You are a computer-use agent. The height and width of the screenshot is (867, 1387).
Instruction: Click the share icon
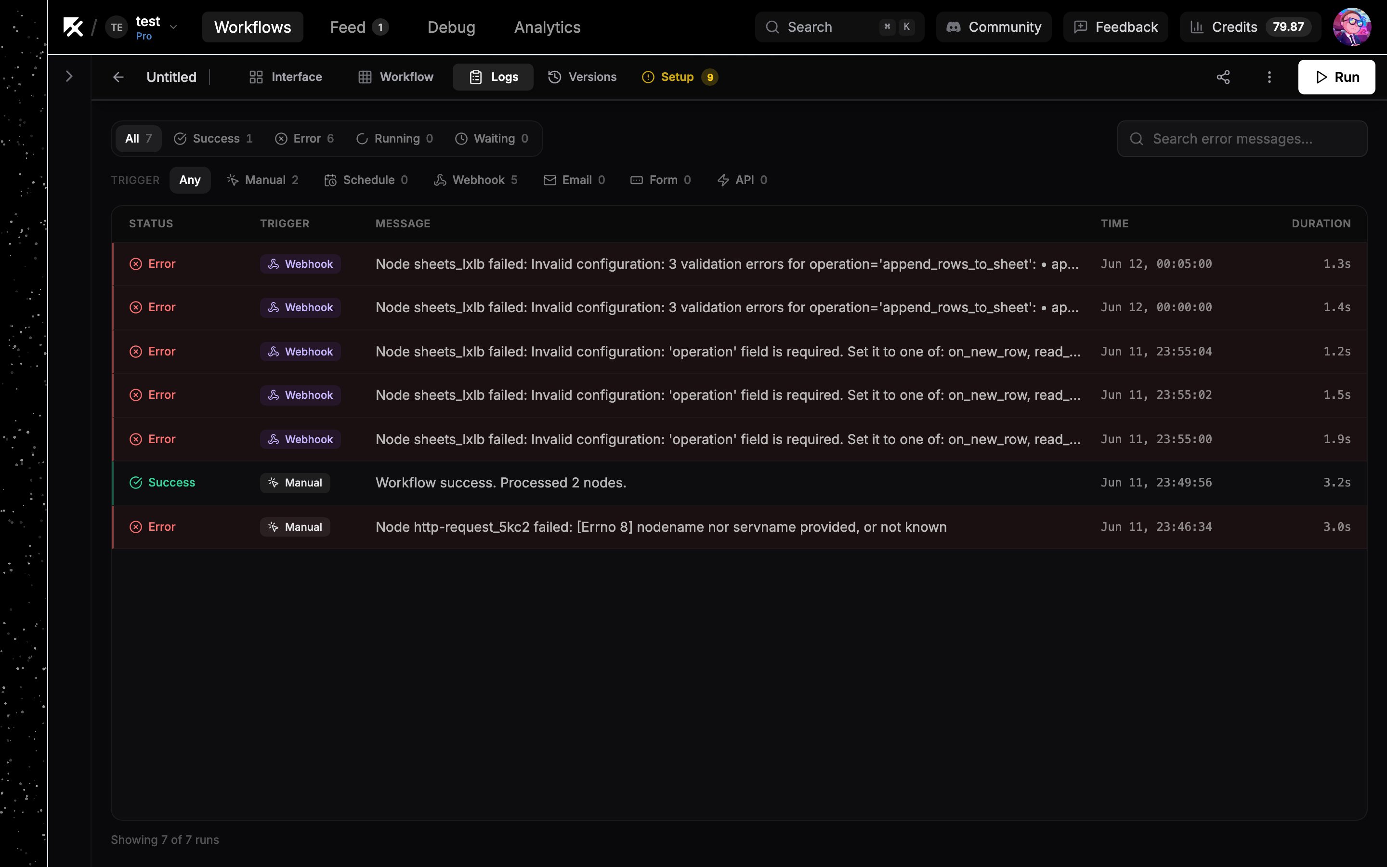pos(1223,77)
